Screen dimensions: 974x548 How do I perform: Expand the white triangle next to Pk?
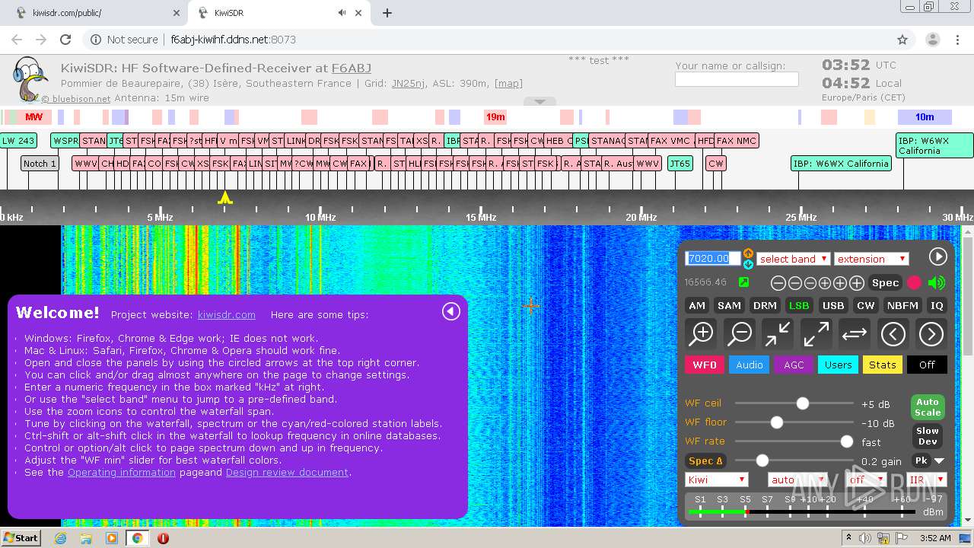point(939,460)
